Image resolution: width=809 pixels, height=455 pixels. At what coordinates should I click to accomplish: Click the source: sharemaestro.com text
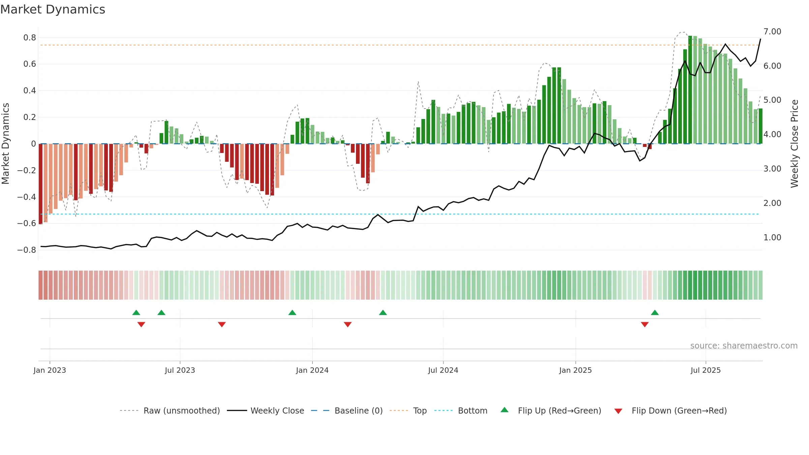pos(744,345)
